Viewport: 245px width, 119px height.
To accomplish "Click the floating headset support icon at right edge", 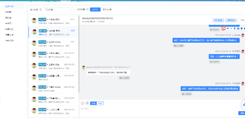I will click(x=243, y=105).
